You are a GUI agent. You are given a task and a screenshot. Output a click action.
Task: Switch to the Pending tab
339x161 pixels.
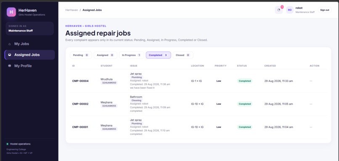(81, 55)
